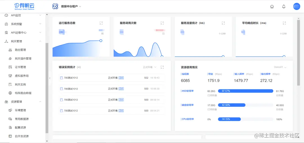This screenshot has width=304, height=143.
Task: Click the 输出频率 value 272.12
Action: 266,81
